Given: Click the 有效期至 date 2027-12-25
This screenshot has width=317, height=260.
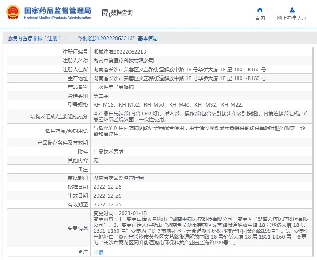Looking at the screenshot, I should click(107, 204).
